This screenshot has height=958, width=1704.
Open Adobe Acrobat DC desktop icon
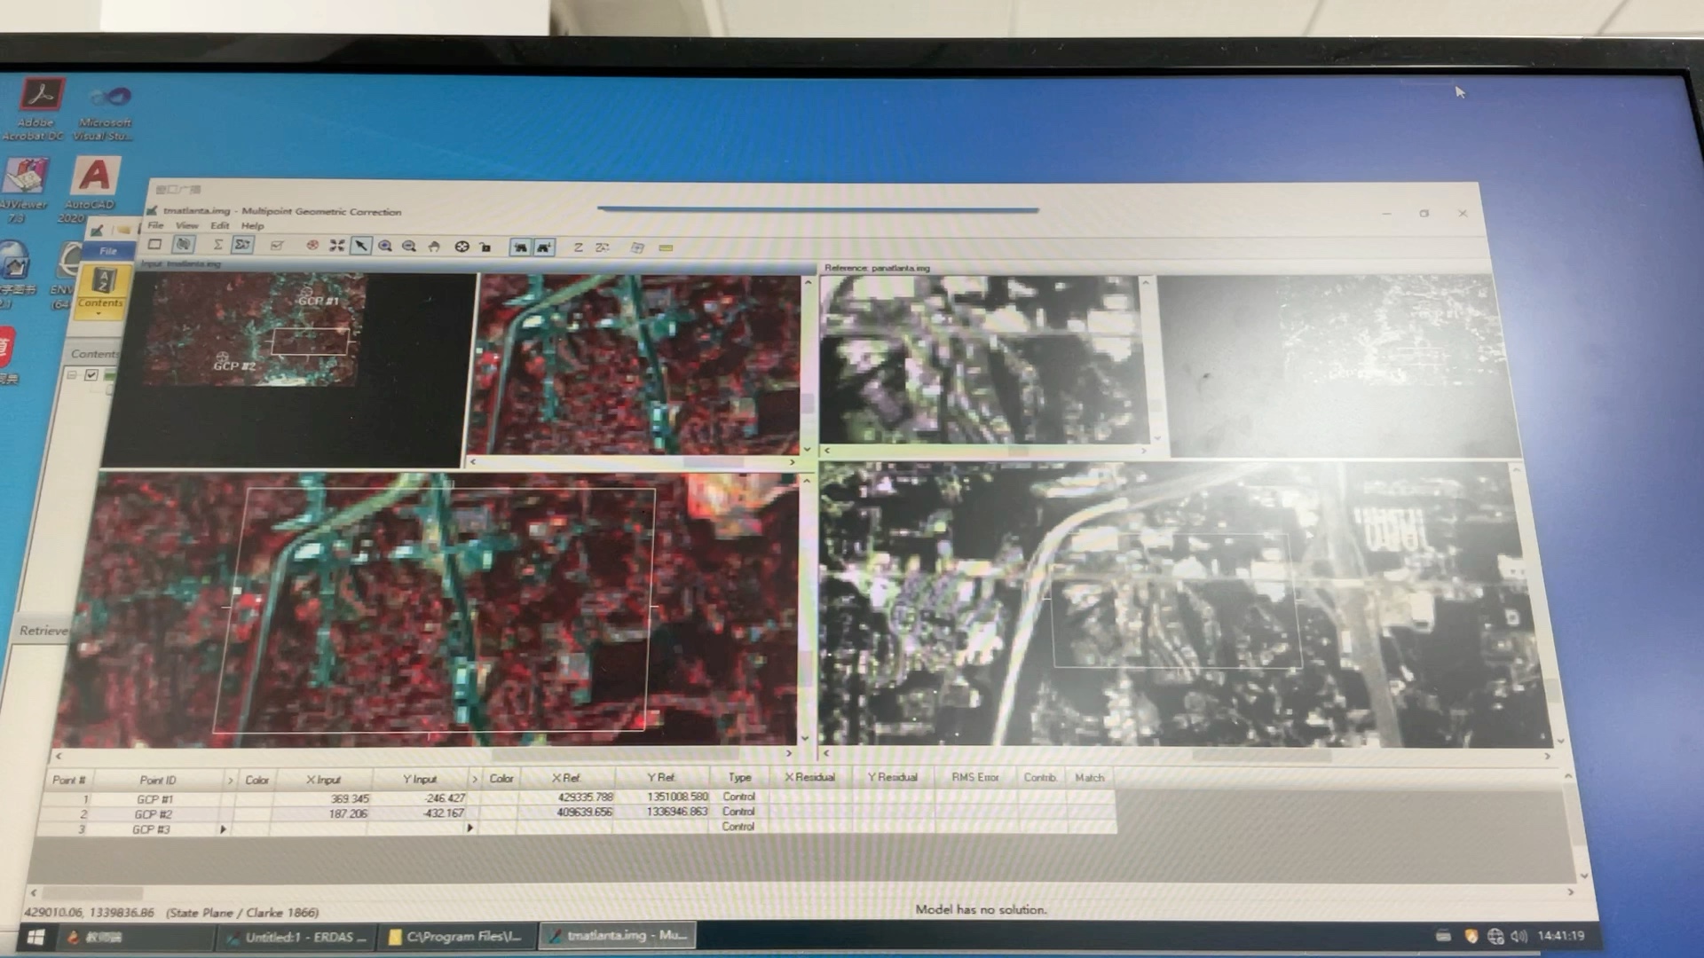pos(37,108)
